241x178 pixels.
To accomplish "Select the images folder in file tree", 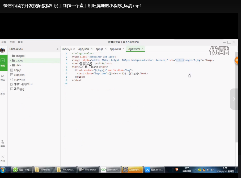I will click(20, 56).
